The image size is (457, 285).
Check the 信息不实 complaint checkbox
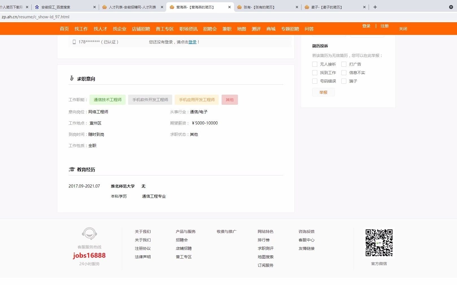coord(344,73)
